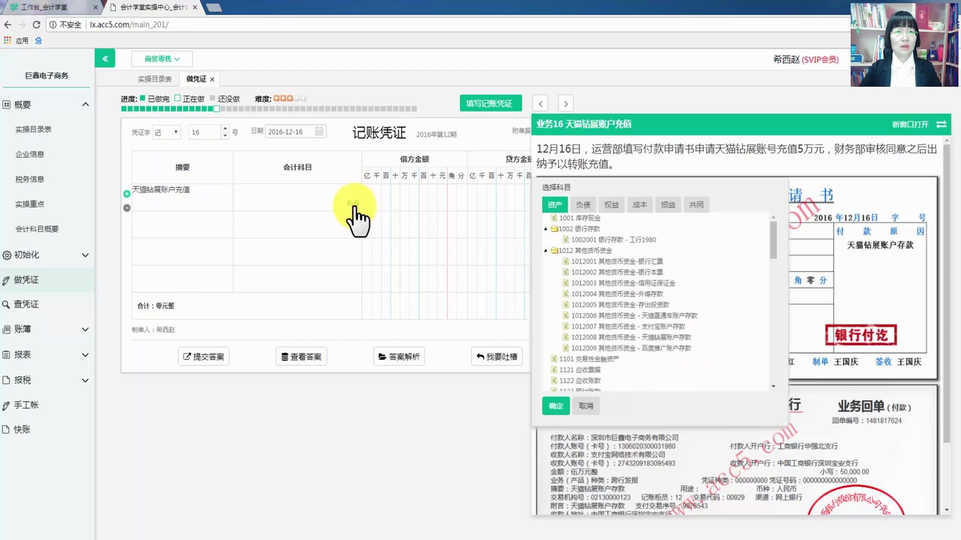Open the 凭证字 记 dropdown
Screen dimensions: 961x540
point(167,132)
